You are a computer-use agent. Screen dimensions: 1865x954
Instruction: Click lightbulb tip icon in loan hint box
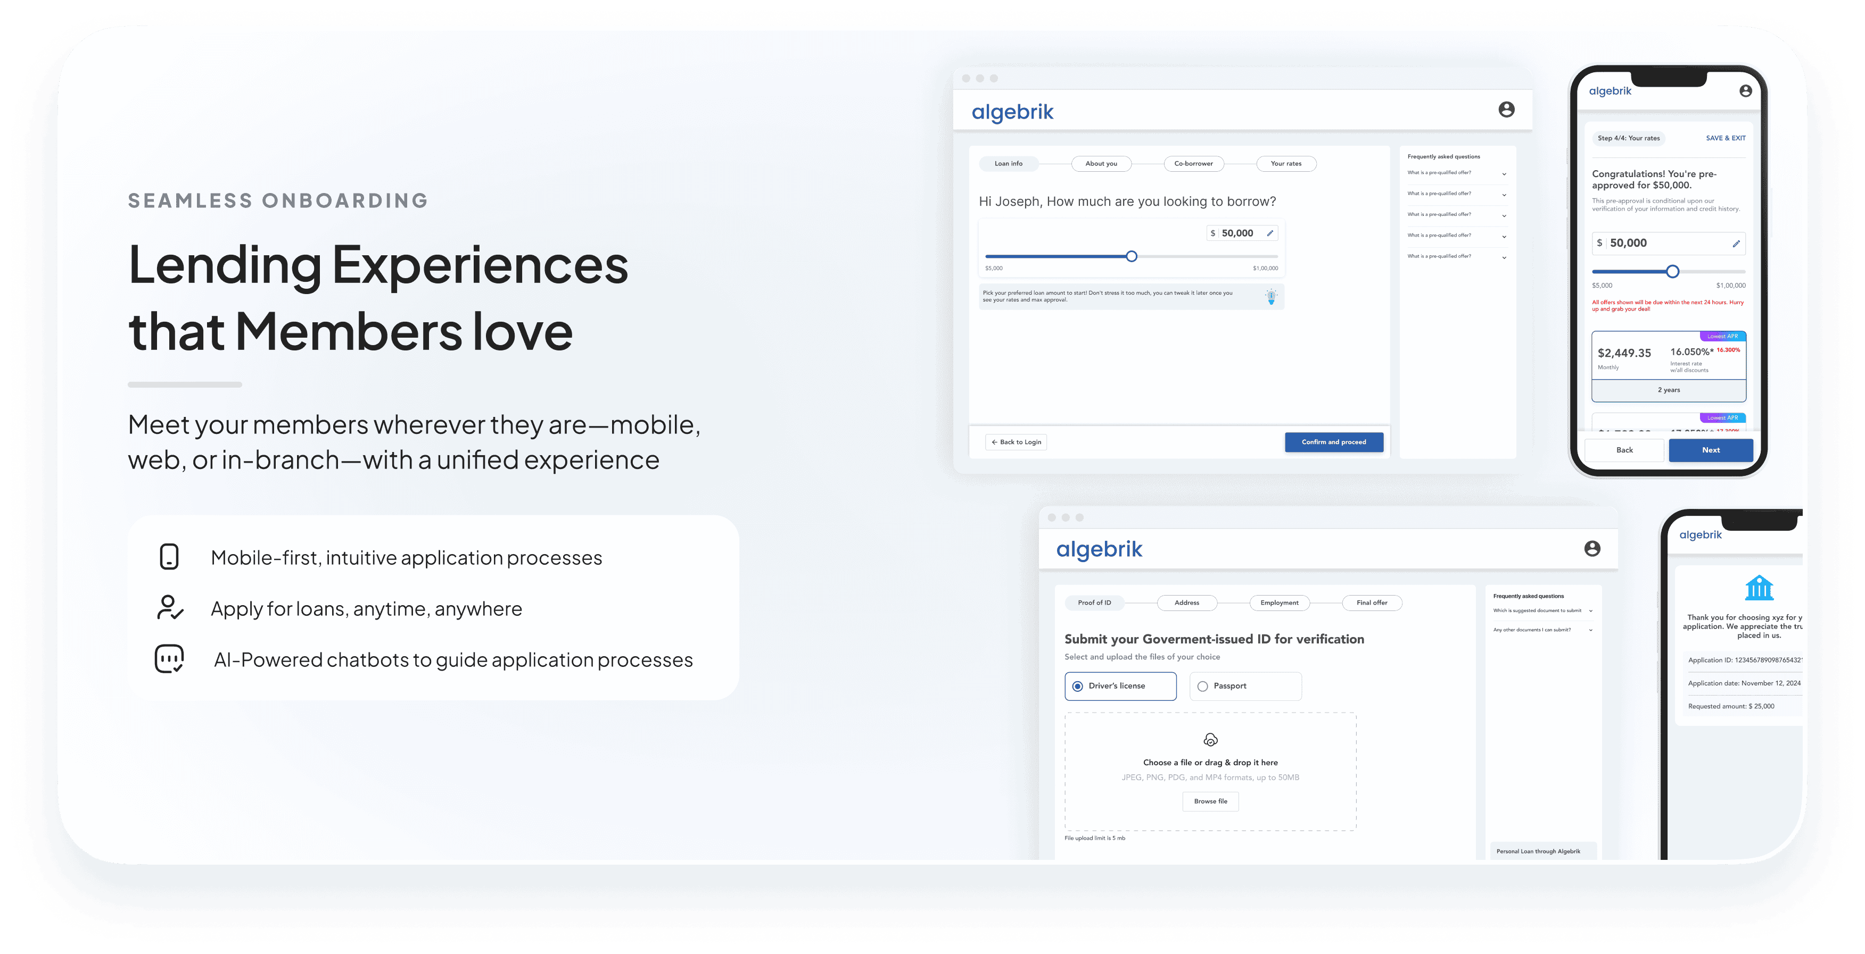1270,297
